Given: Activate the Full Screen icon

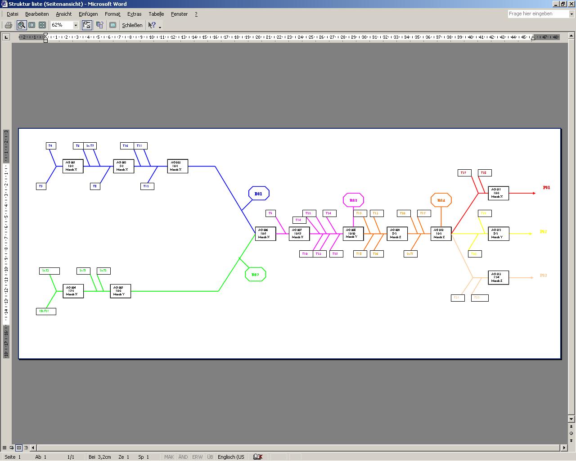Looking at the screenshot, I should 113,25.
